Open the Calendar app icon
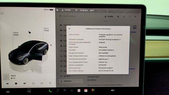The image size is (169, 95). click(x=86, y=91)
